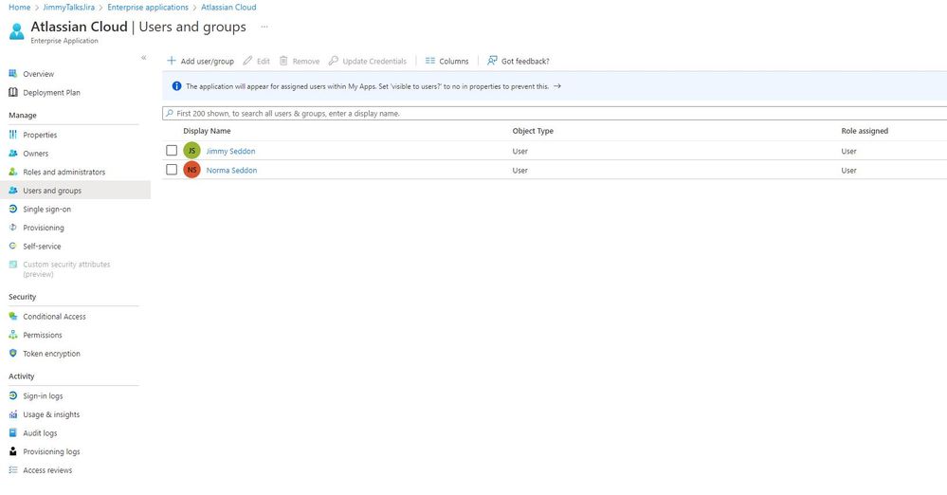Collapse the sidebar with the double chevron
This screenshot has height=495, width=947.
point(144,58)
